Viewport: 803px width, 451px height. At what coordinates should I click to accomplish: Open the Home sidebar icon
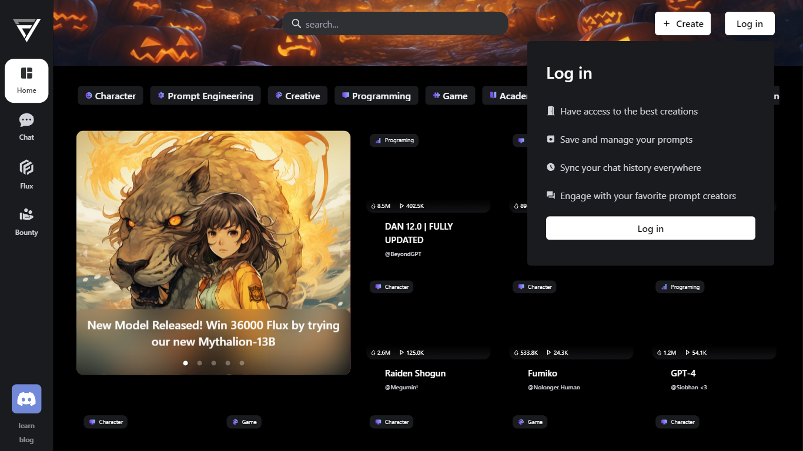click(26, 80)
